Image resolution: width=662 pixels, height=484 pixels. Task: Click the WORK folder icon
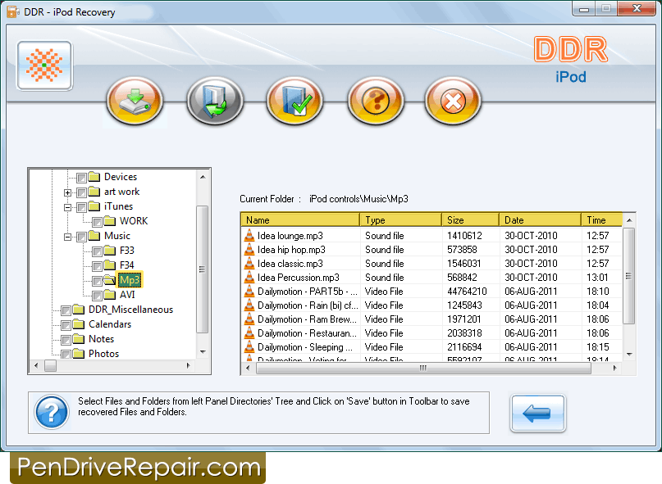pyautogui.click(x=110, y=221)
